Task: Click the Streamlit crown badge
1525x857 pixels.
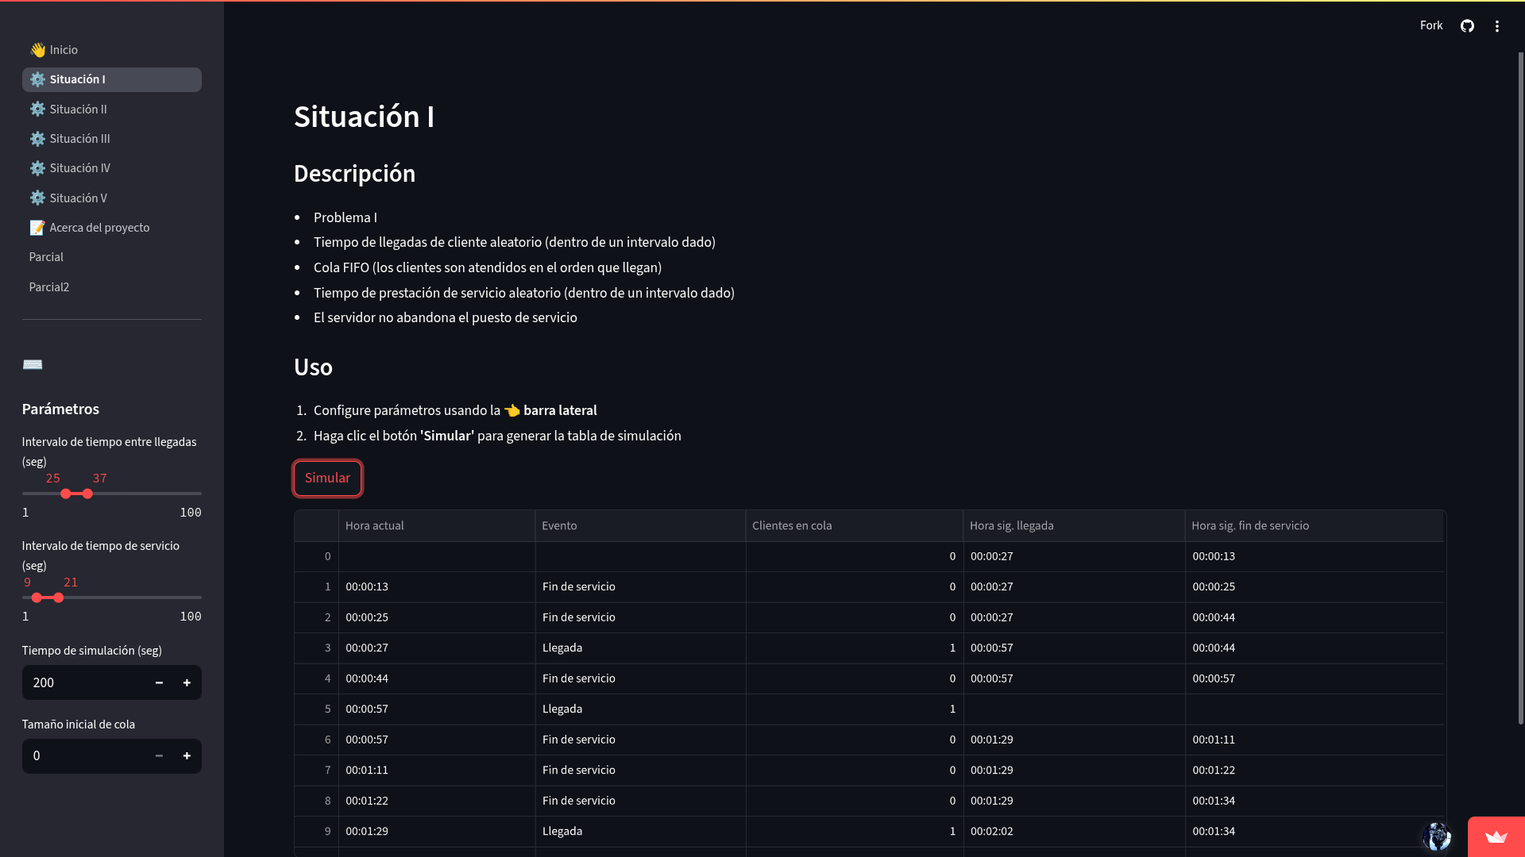Action: (1496, 836)
